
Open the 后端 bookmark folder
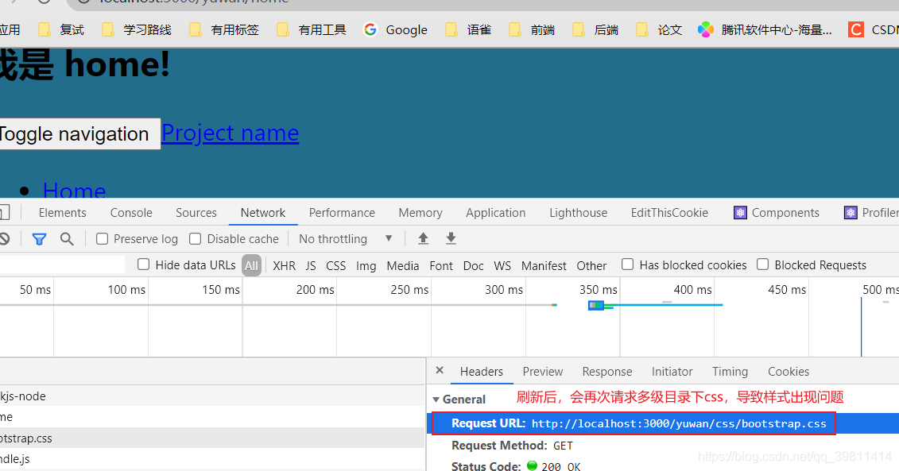(x=595, y=29)
